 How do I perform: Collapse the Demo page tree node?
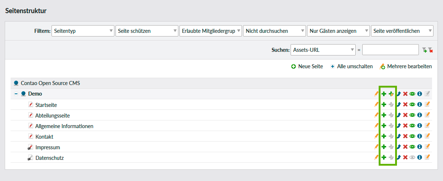(x=16, y=94)
